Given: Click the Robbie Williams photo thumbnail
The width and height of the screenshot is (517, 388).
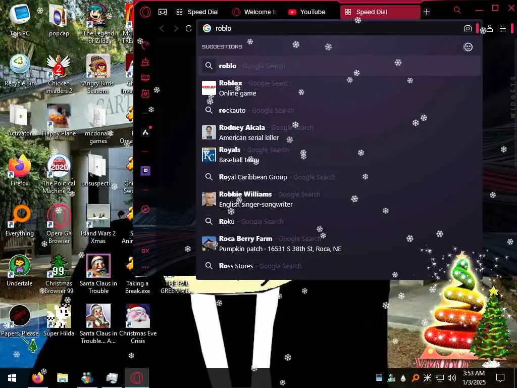Looking at the screenshot, I should point(209,199).
